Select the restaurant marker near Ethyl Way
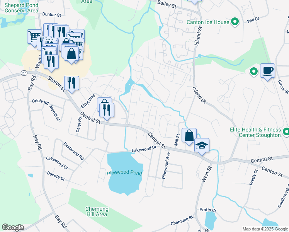The width and height of the screenshot is (289, 232). (x=107, y=110)
